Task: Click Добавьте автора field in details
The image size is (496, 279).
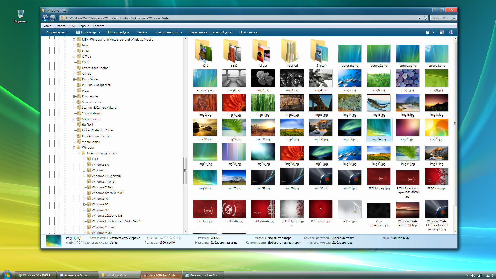Action: coord(280,238)
